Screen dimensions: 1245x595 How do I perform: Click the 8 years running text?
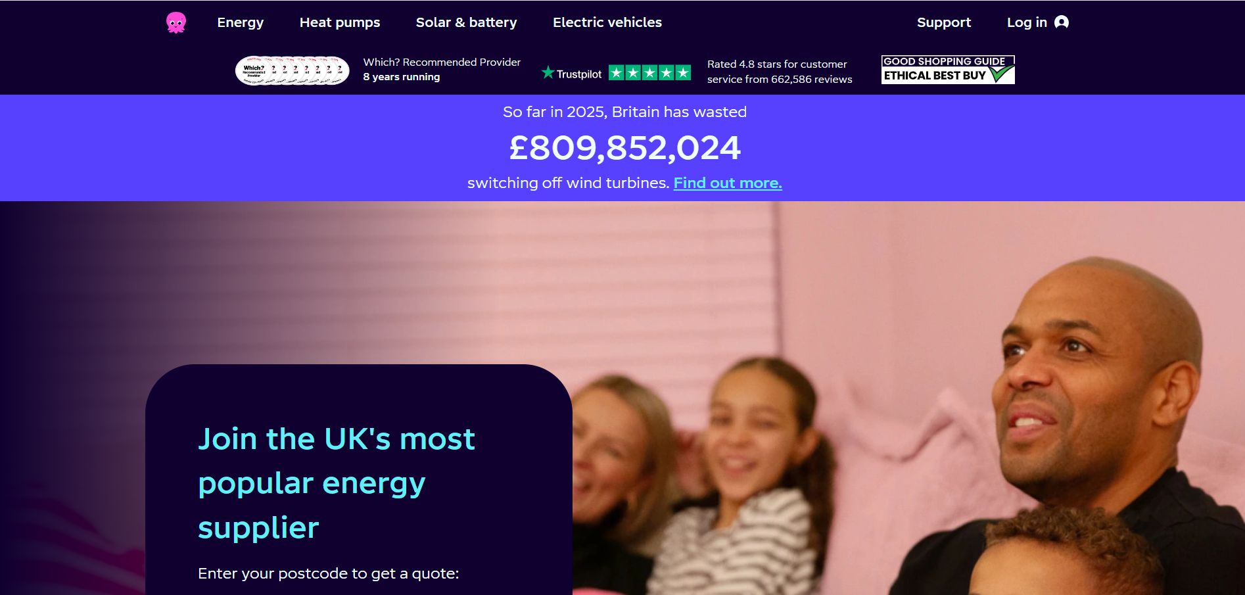402,77
